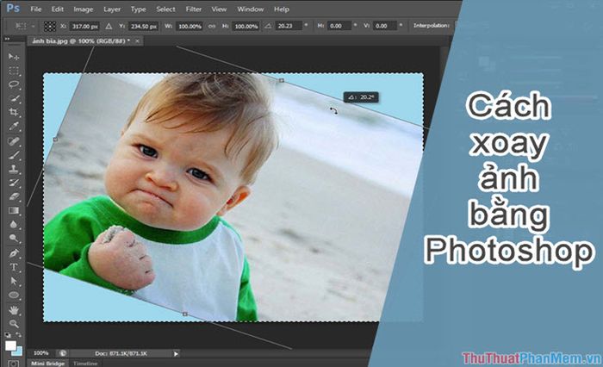The height and width of the screenshot is (367, 603).
Task: Close the ảnh bìa.jpg document tab
Action: (x=138, y=41)
